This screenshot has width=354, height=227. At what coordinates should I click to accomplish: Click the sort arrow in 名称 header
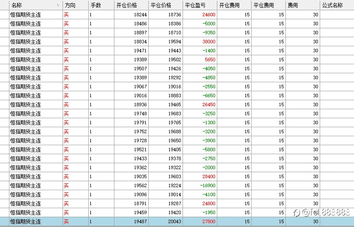[x=58, y=5]
